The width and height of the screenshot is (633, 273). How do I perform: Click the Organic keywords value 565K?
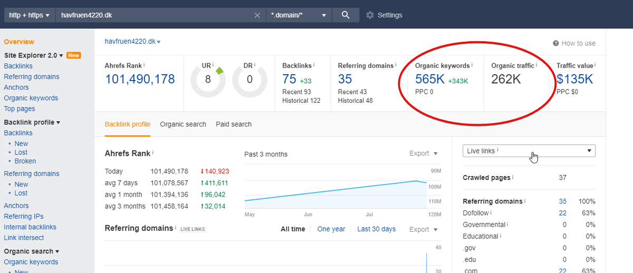click(x=430, y=79)
